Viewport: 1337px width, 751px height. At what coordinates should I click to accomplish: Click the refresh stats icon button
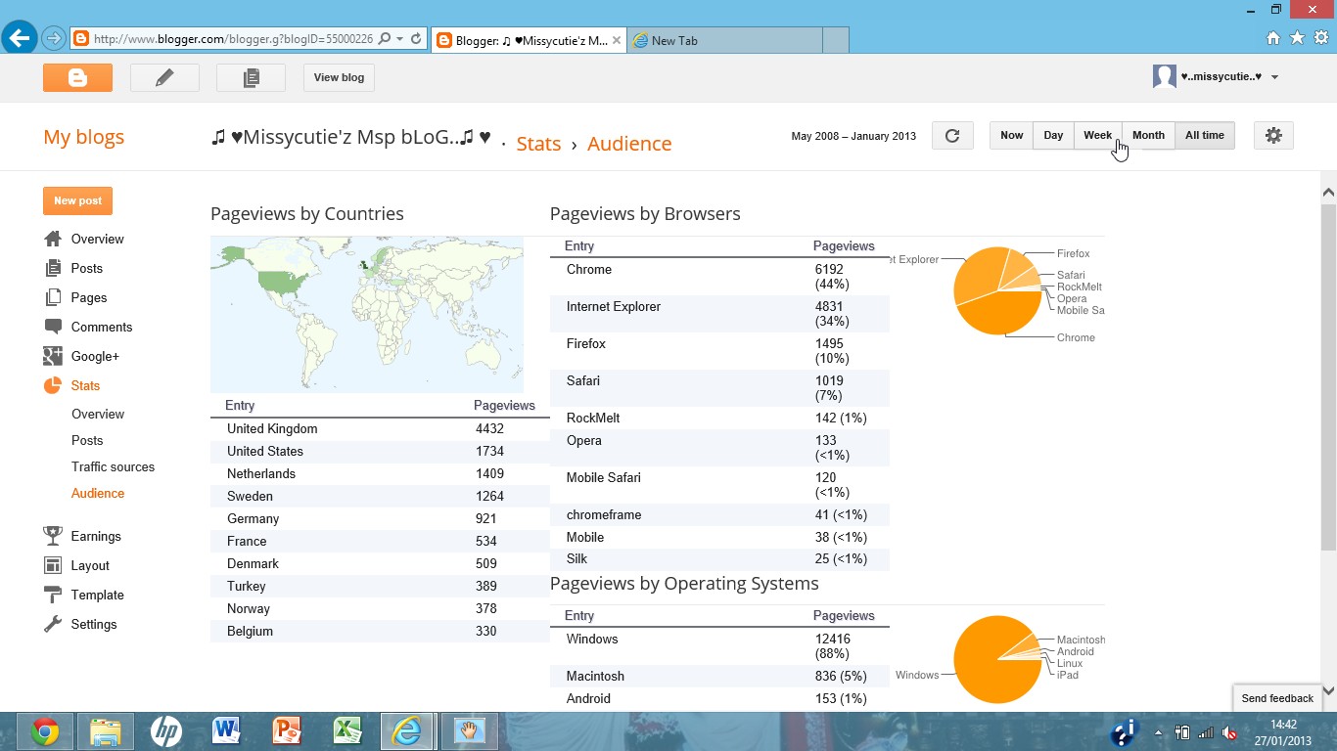(952, 136)
